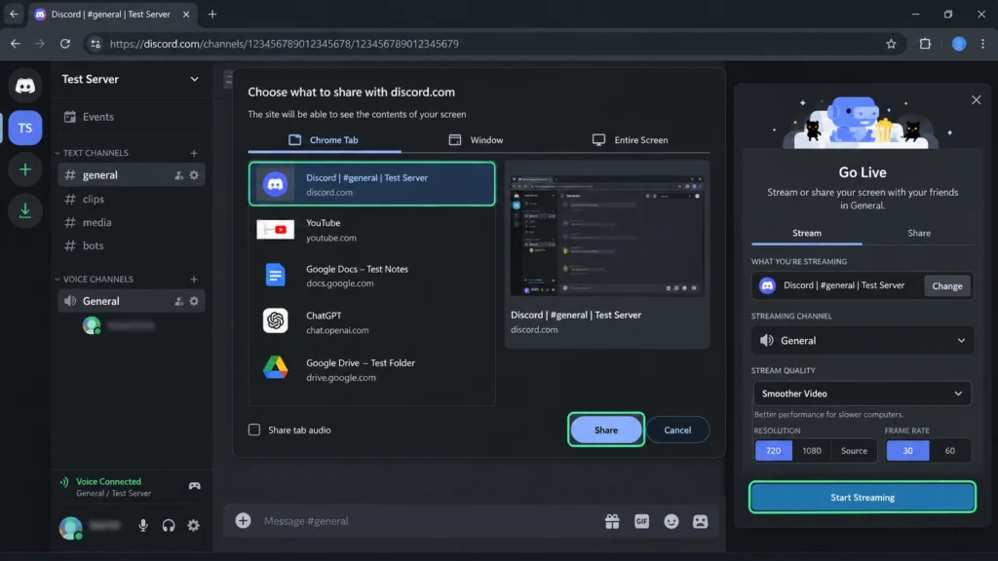Open user settings gear
Screen dimensions: 998x561
pyautogui.click(x=194, y=525)
